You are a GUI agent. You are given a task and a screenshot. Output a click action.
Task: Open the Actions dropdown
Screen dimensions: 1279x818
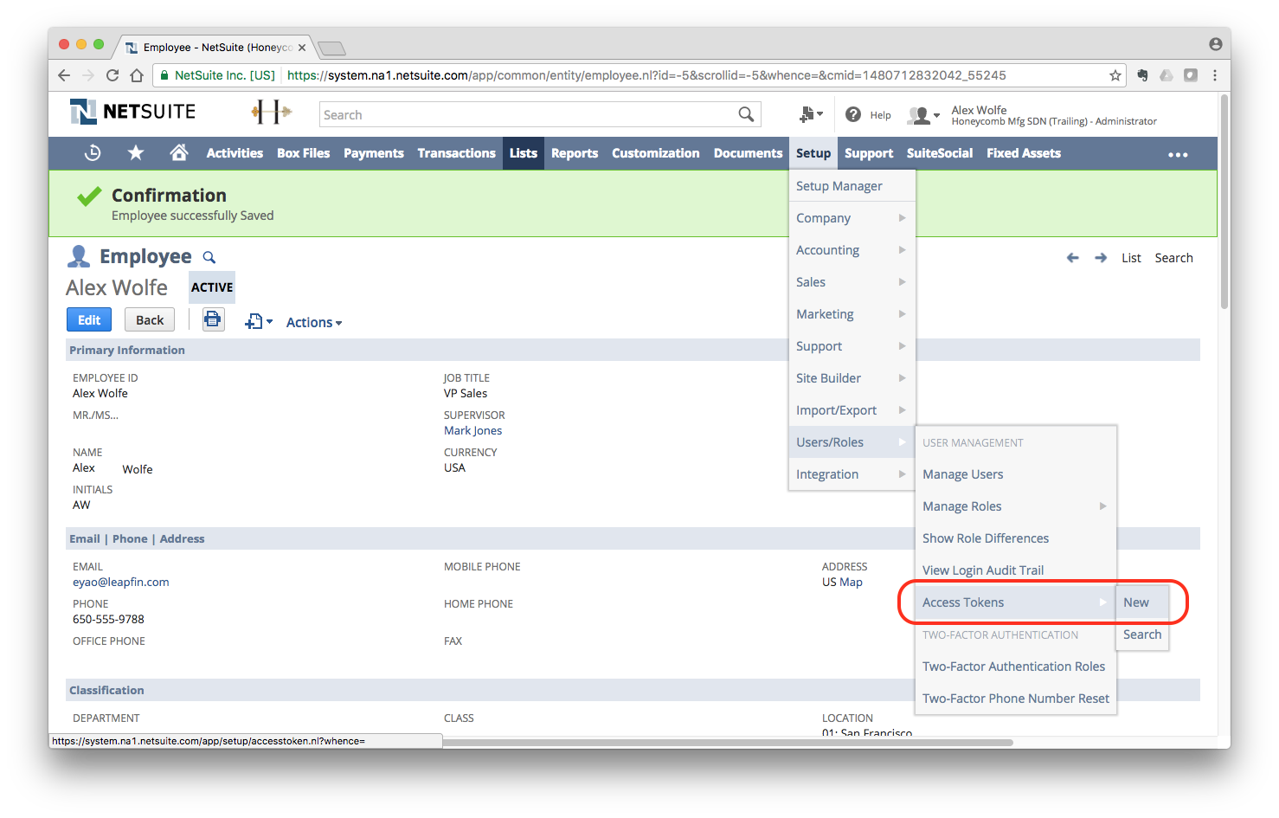click(x=314, y=322)
